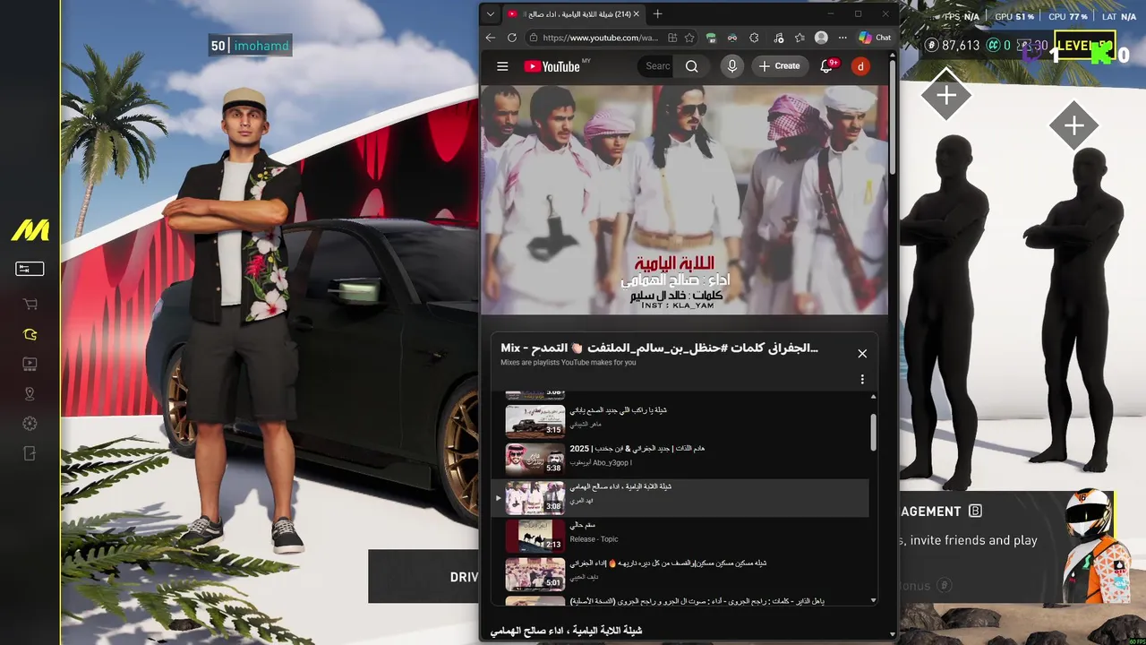Start YouTube voice search with the microphone
Image resolution: width=1146 pixels, height=645 pixels.
click(x=732, y=66)
